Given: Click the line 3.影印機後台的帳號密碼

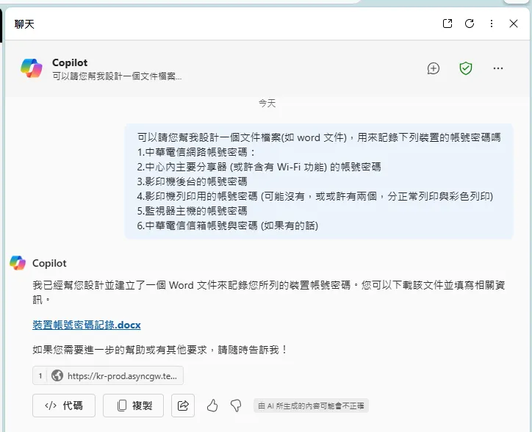Looking at the screenshot, I should pos(192,181).
